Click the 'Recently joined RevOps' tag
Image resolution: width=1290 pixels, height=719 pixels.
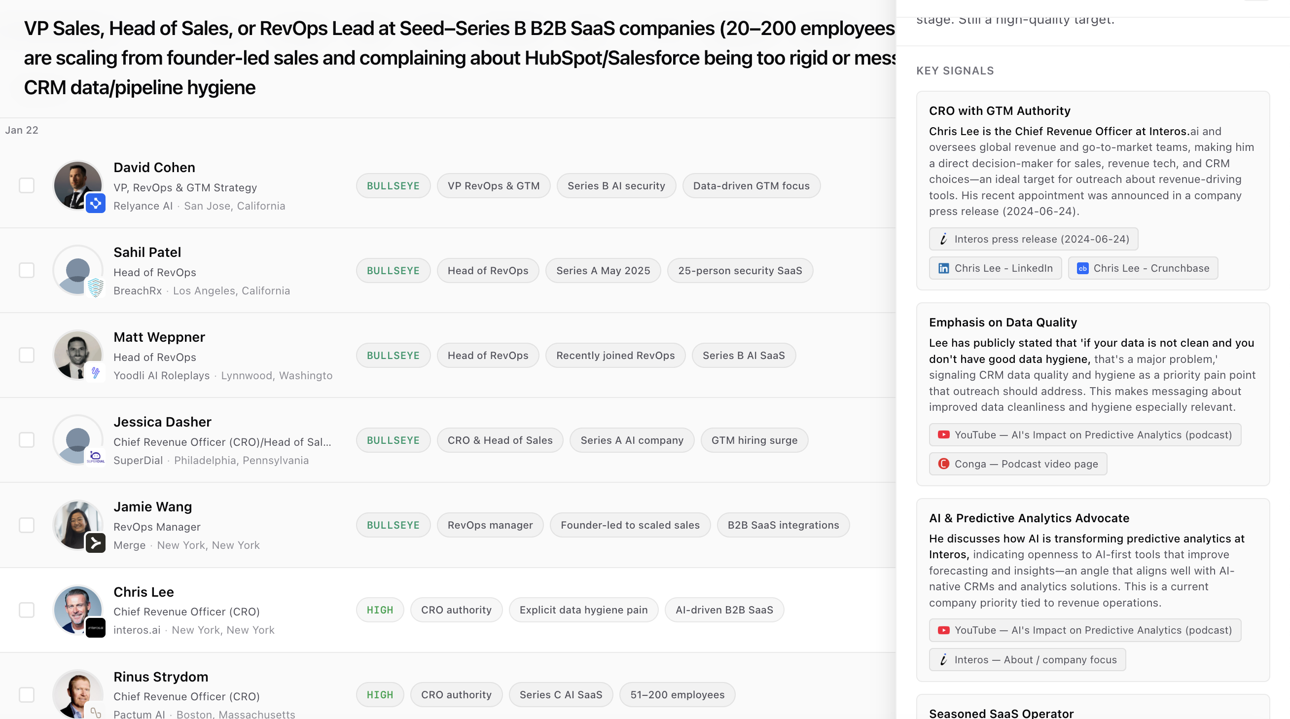click(x=615, y=356)
